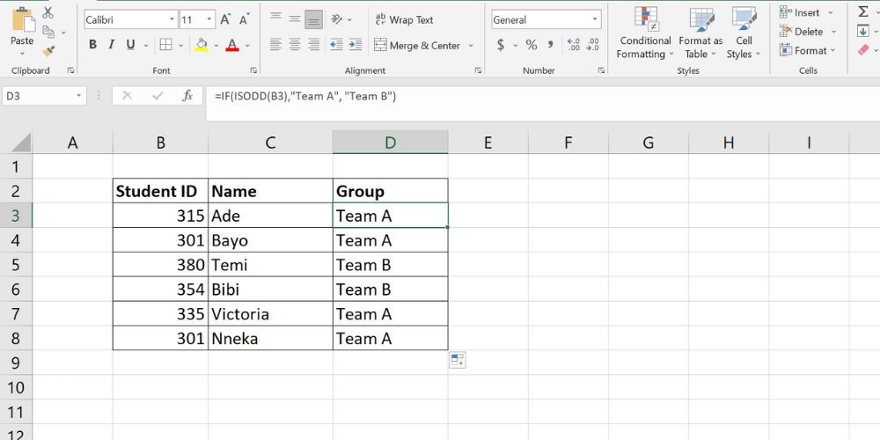Screen dimensions: 880x440
Task: Click the AutoSum sigma icon
Action: (x=862, y=12)
